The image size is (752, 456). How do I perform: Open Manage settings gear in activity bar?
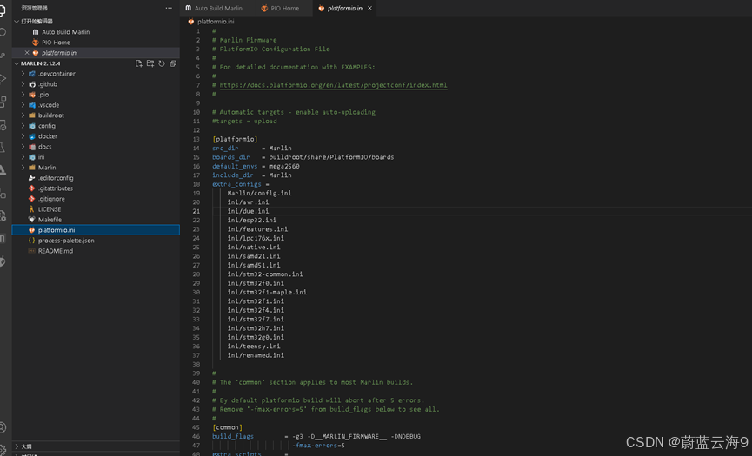pos(3,449)
